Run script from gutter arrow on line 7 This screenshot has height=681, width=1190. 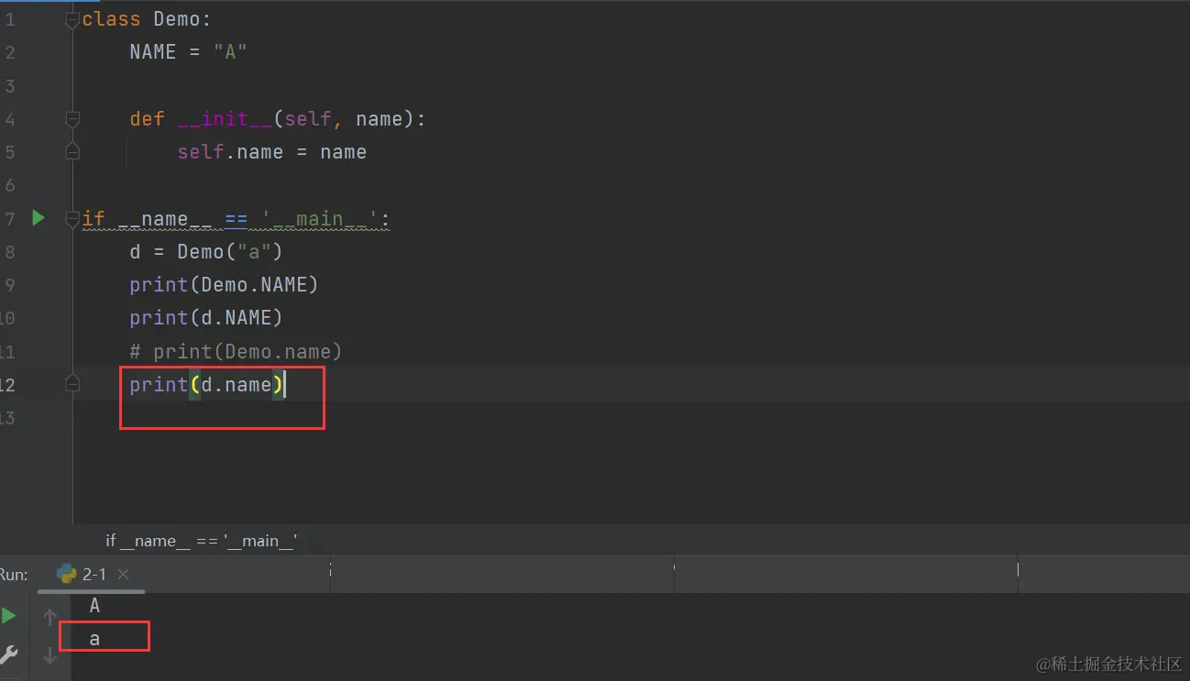(38, 218)
